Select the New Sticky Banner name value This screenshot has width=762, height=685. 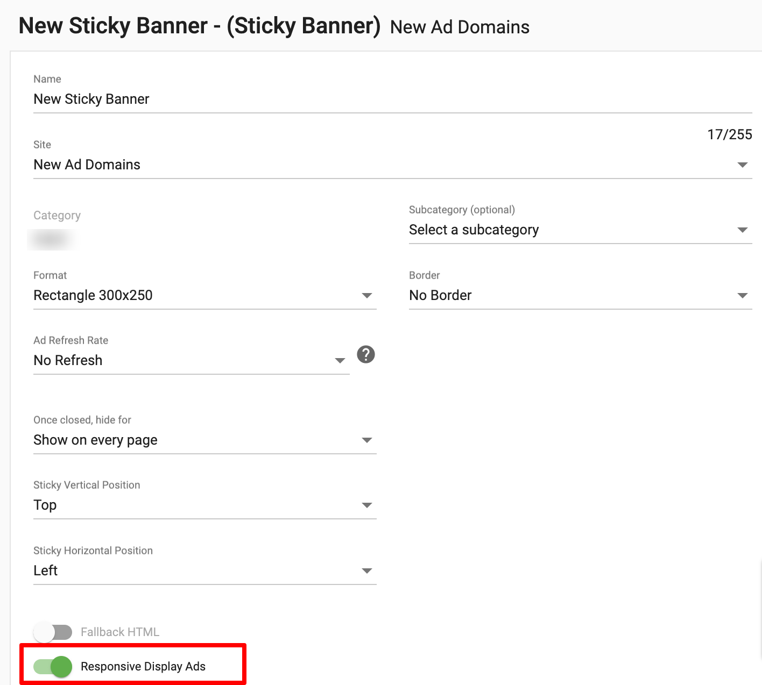click(x=91, y=99)
